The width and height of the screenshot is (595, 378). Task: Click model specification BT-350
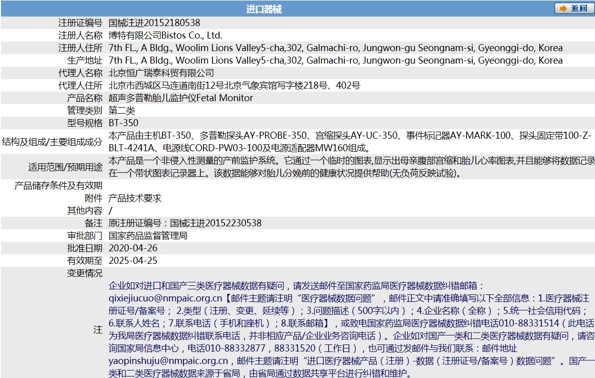click(x=123, y=123)
